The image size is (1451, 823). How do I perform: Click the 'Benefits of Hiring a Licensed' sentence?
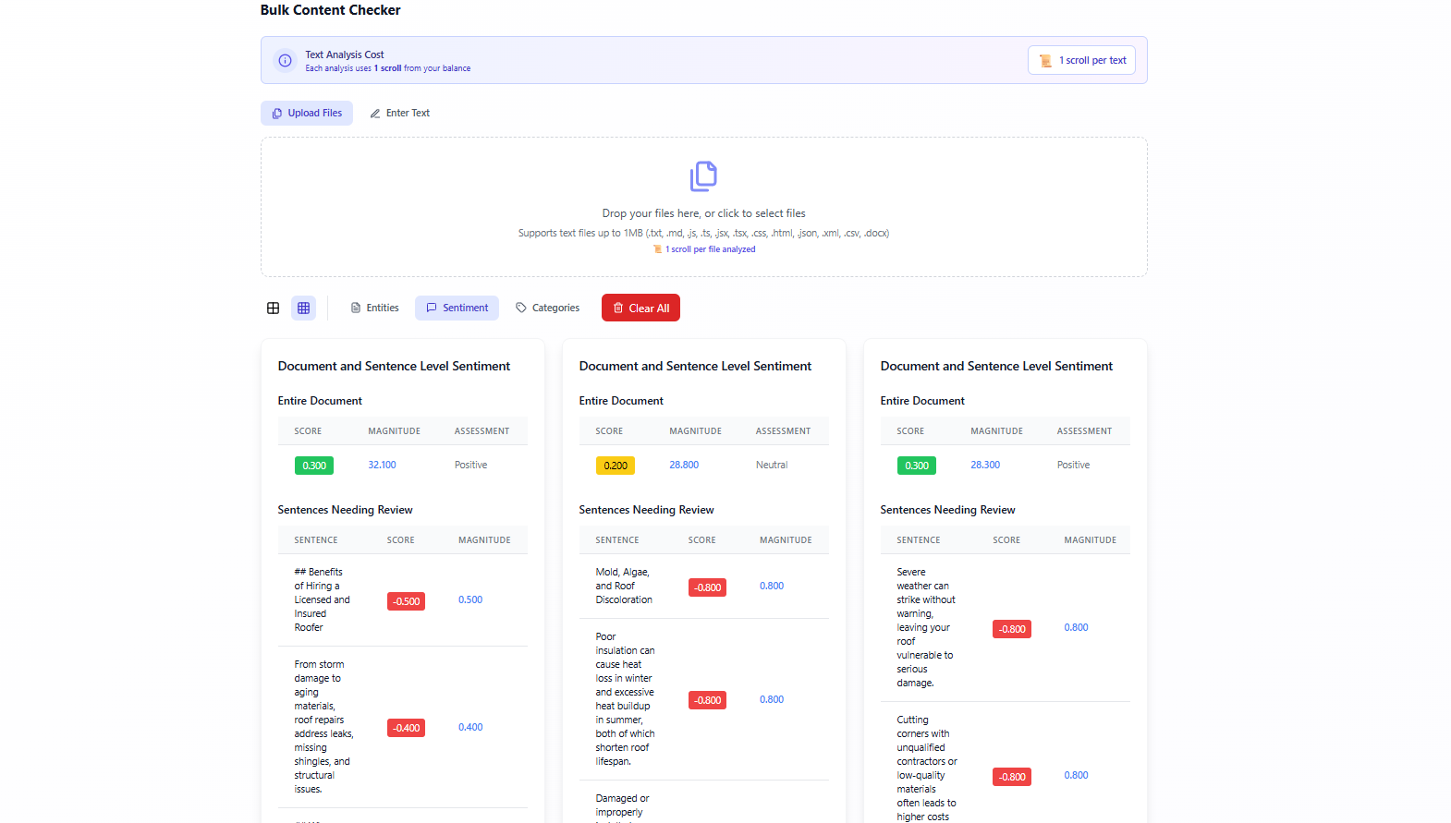tap(323, 600)
